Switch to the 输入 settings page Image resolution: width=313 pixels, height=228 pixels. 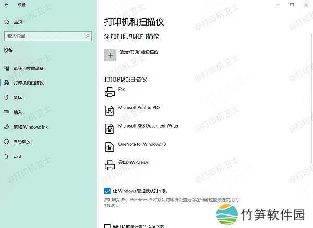pos(18,112)
